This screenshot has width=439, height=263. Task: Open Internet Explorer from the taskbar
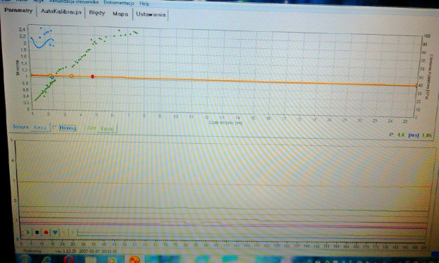tap(47, 259)
